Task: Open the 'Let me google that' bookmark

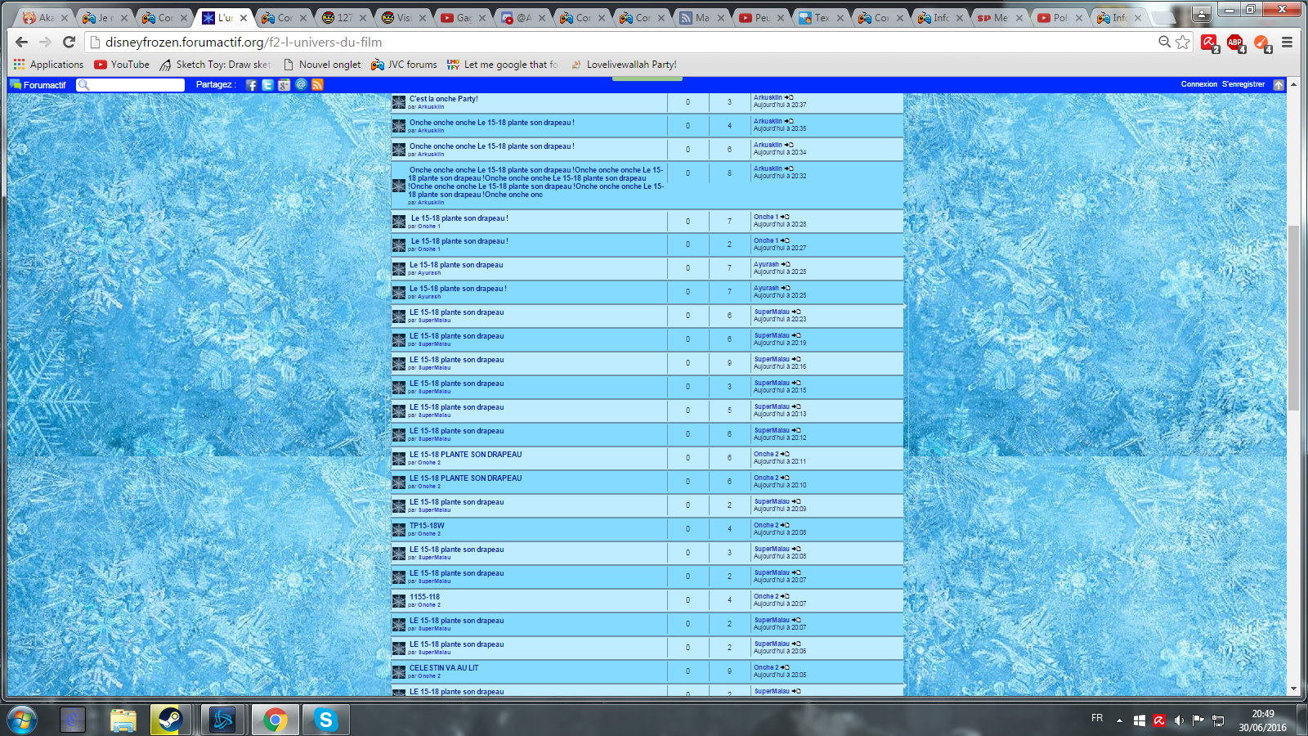Action: (x=502, y=65)
